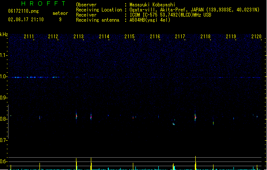Click the meteor count value 9
This screenshot has height=170, width=267.
point(60,20)
